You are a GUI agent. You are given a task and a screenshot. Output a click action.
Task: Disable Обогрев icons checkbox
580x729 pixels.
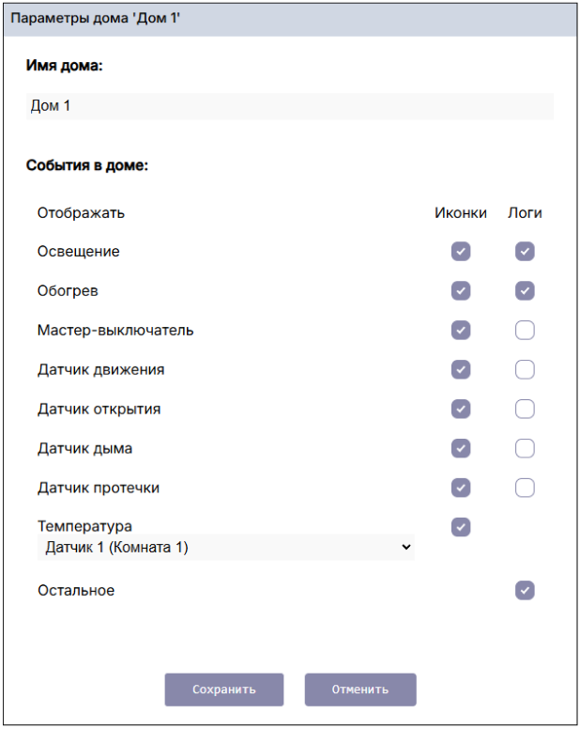(460, 291)
